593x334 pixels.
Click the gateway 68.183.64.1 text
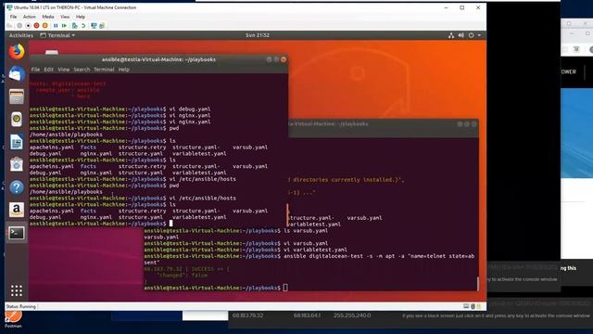tap(307, 315)
